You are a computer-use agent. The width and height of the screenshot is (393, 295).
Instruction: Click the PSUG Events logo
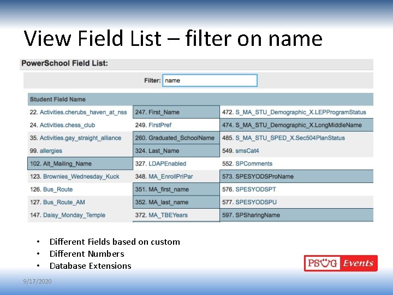[x=341, y=263]
